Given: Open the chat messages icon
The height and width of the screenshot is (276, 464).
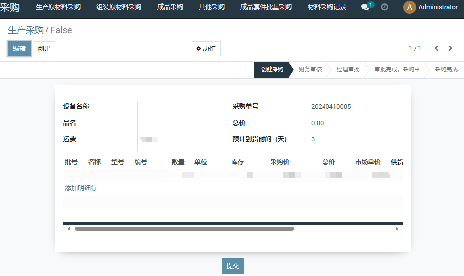Looking at the screenshot, I should pos(365,7).
